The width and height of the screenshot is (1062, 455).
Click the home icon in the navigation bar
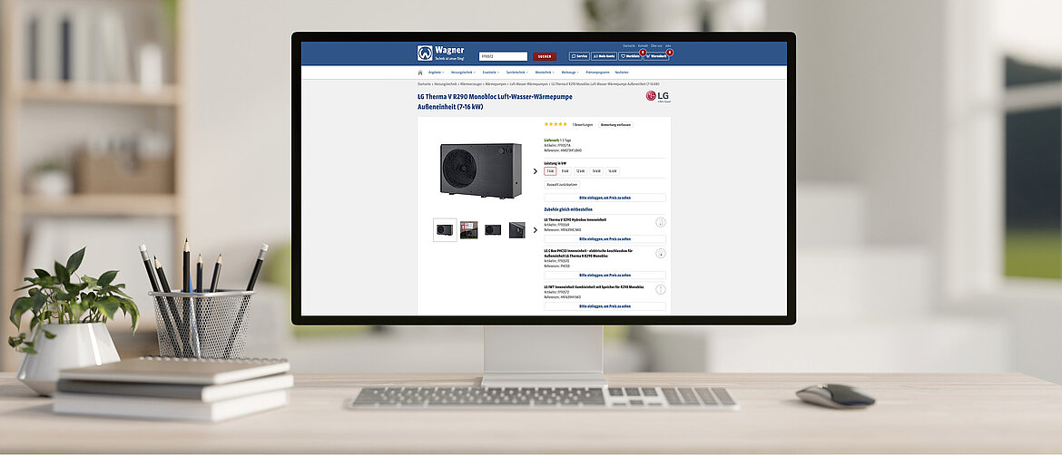(420, 73)
